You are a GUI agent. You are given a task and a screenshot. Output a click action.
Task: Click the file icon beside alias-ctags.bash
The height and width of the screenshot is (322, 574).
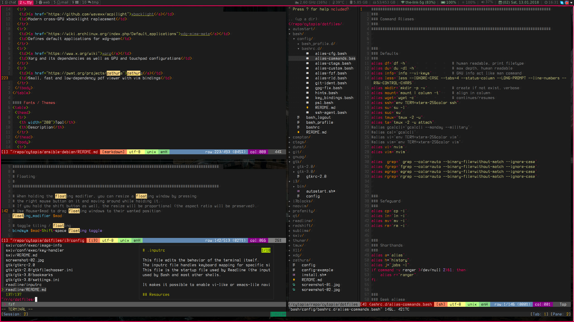click(307, 64)
